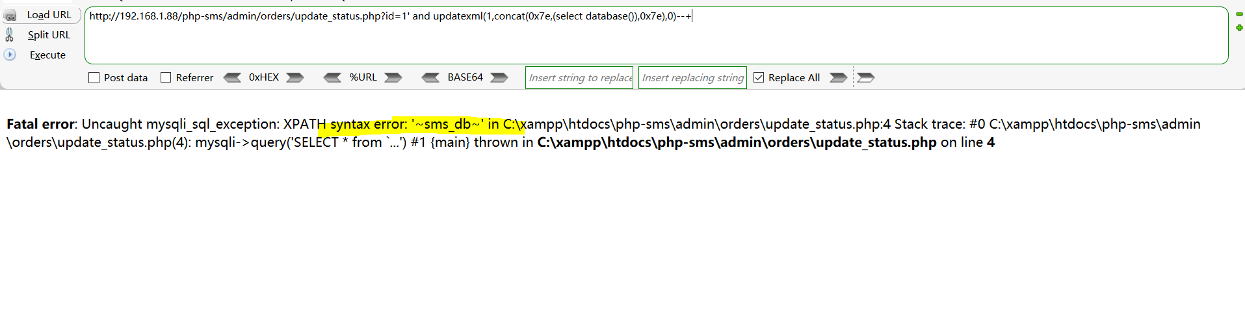Click the right arrow beside BASE64
This screenshot has height=334, width=1245.
tap(499, 77)
